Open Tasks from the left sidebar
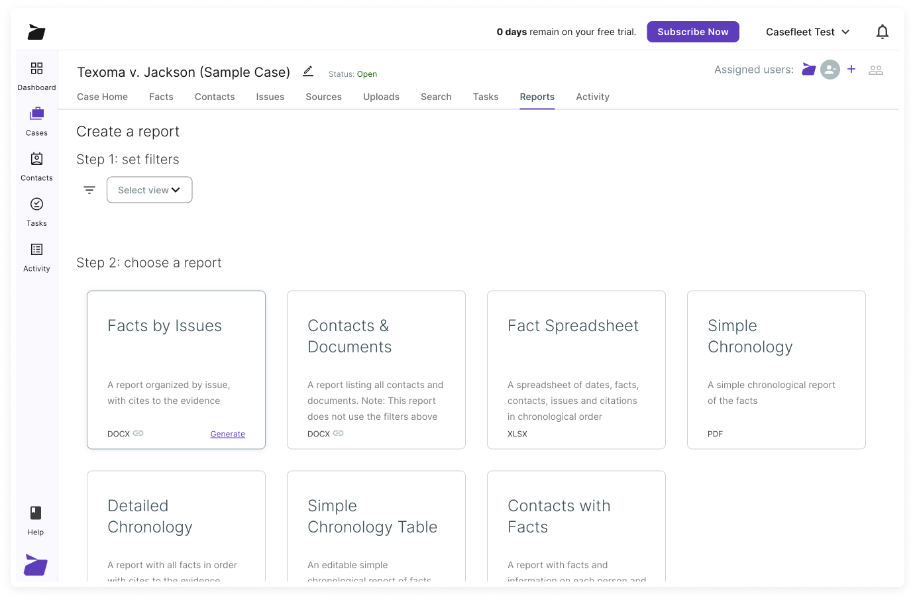 coord(36,210)
